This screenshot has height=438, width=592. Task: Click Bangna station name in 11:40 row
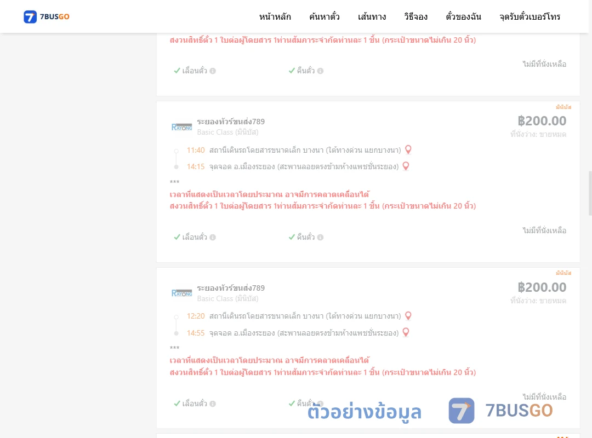point(305,150)
